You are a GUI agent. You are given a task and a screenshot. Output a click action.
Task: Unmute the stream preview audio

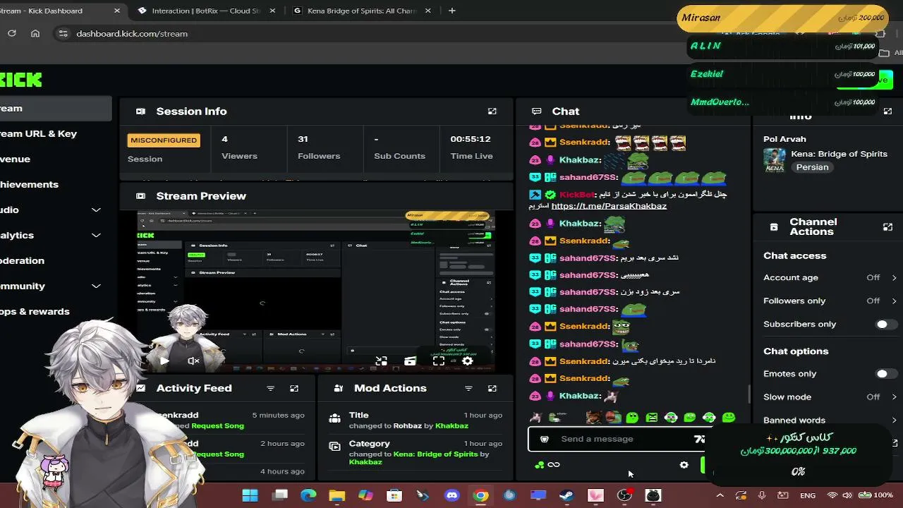click(193, 361)
